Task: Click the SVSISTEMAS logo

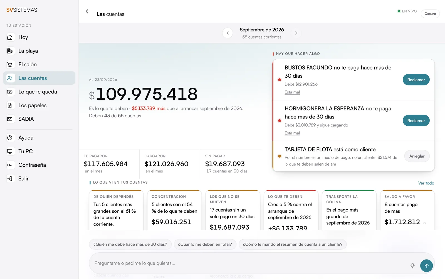Action: [x=22, y=10]
